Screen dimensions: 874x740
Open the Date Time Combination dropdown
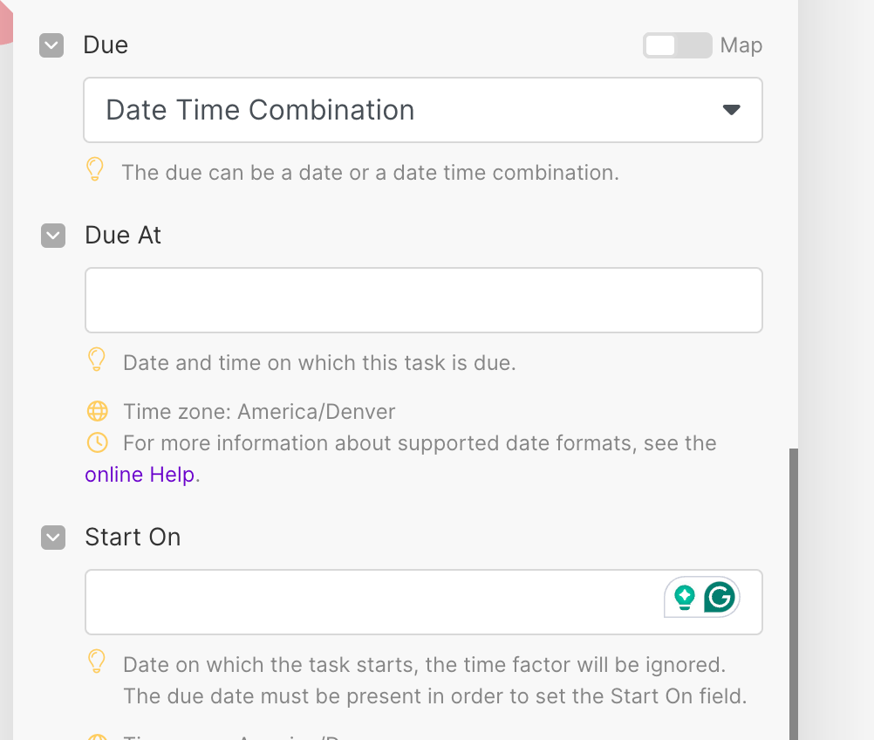click(x=423, y=110)
